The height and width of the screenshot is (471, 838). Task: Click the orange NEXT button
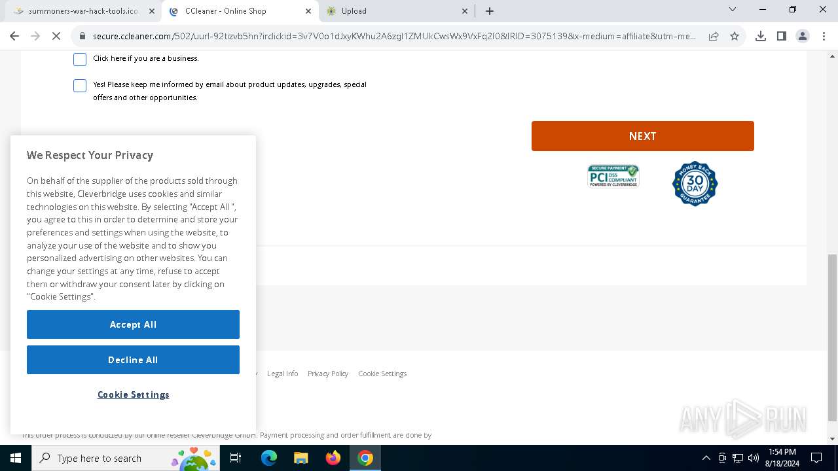pos(642,136)
